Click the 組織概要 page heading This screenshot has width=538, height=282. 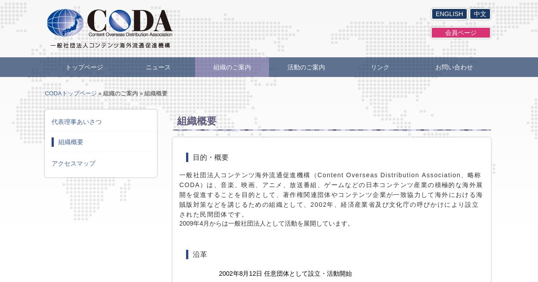tap(197, 121)
